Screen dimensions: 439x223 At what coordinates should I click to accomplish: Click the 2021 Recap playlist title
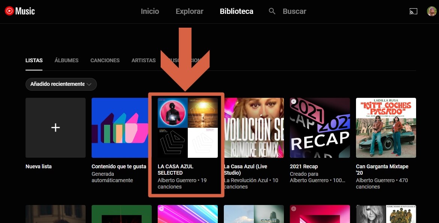click(x=304, y=166)
